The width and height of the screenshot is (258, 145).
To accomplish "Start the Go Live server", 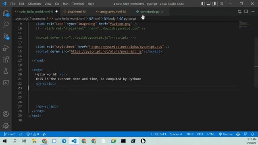I will click(226, 134).
